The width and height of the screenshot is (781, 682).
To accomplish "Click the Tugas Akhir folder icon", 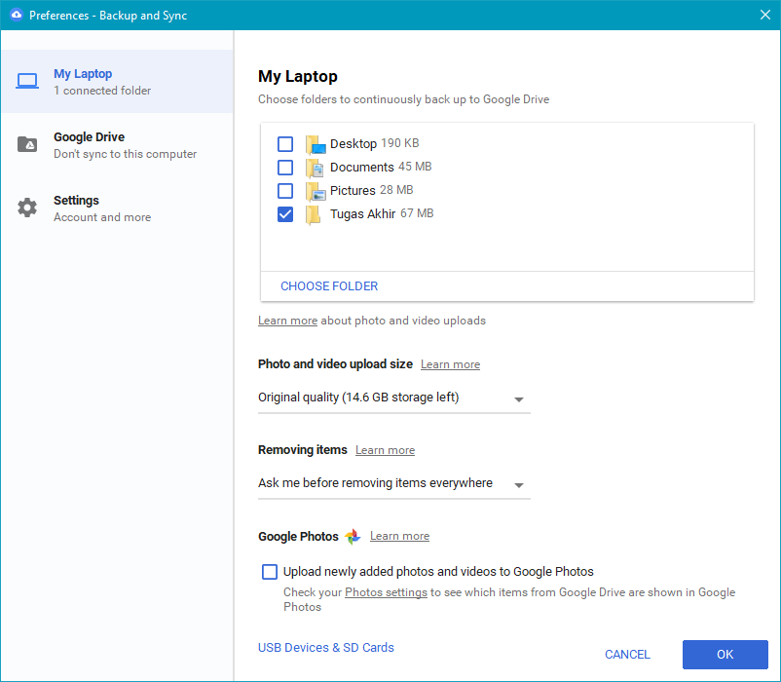I will pos(314,214).
